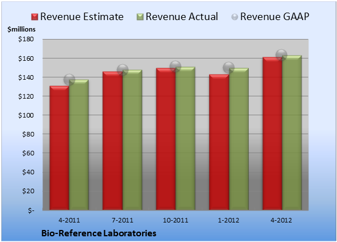Click the gray Revenue GAAP legend marker
This screenshot has width=337, height=242.
(235, 17)
